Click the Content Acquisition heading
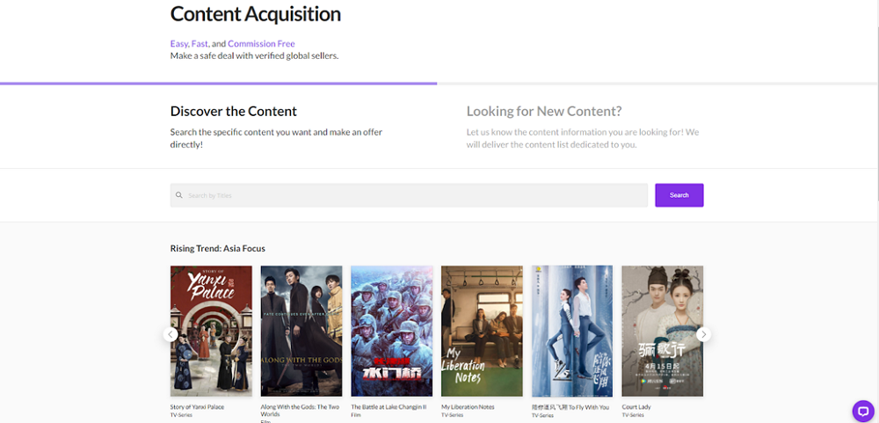This screenshot has width=879, height=423. (256, 14)
